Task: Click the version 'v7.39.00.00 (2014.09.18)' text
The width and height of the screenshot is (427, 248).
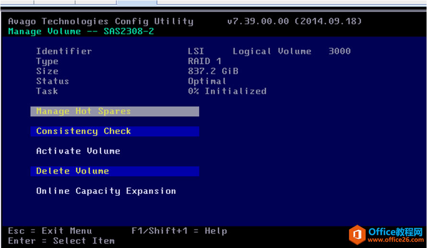Action: pyautogui.click(x=295, y=22)
